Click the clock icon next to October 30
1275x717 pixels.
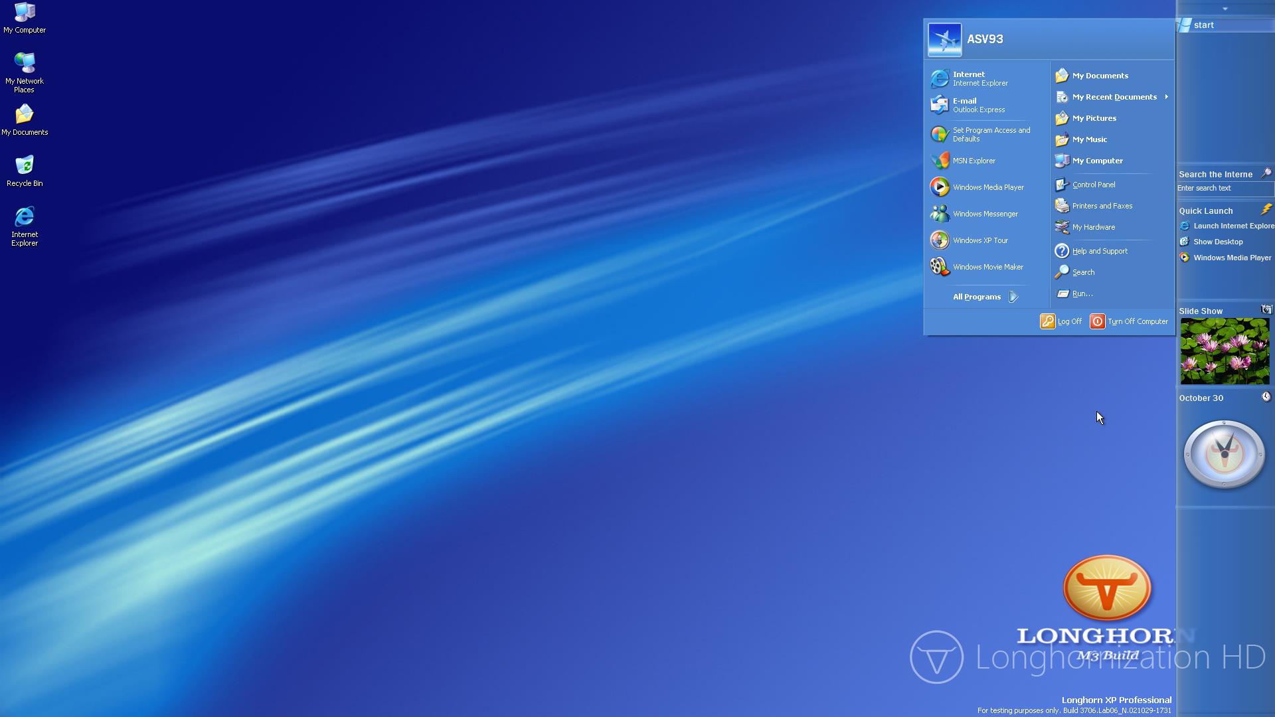[1266, 397]
